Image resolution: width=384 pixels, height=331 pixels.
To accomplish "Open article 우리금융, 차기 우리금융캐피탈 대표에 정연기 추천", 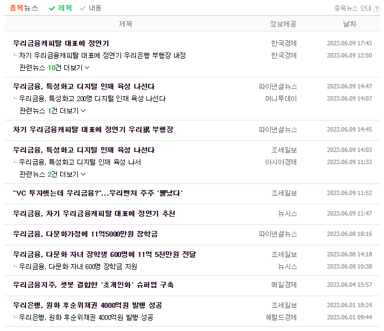I will click(94, 213).
